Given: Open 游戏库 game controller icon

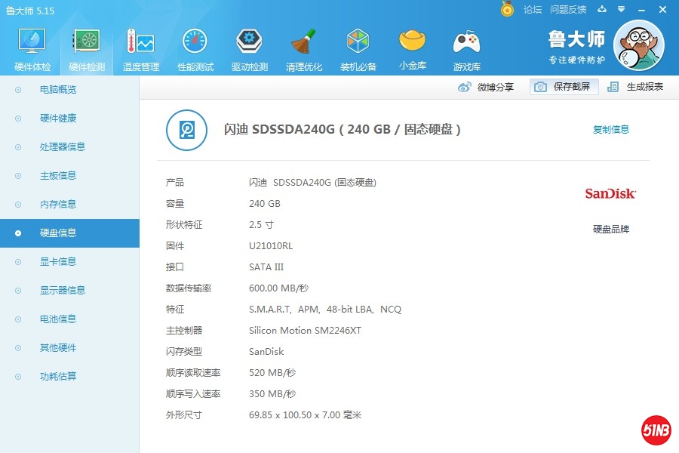Looking at the screenshot, I should (x=466, y=42).
